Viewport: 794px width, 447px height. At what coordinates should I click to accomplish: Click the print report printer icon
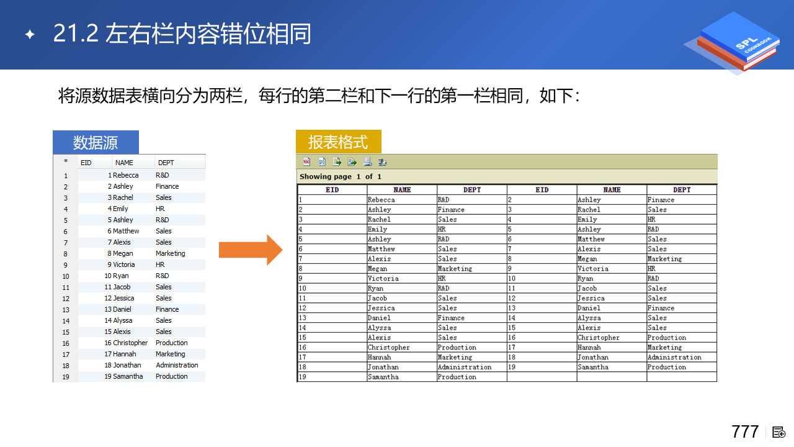[367, 162]
